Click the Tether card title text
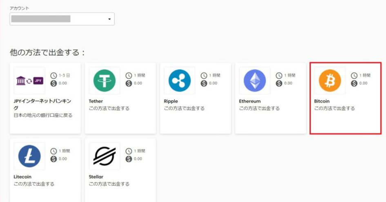This screenshot has width=386, height=202. (96, 101)
